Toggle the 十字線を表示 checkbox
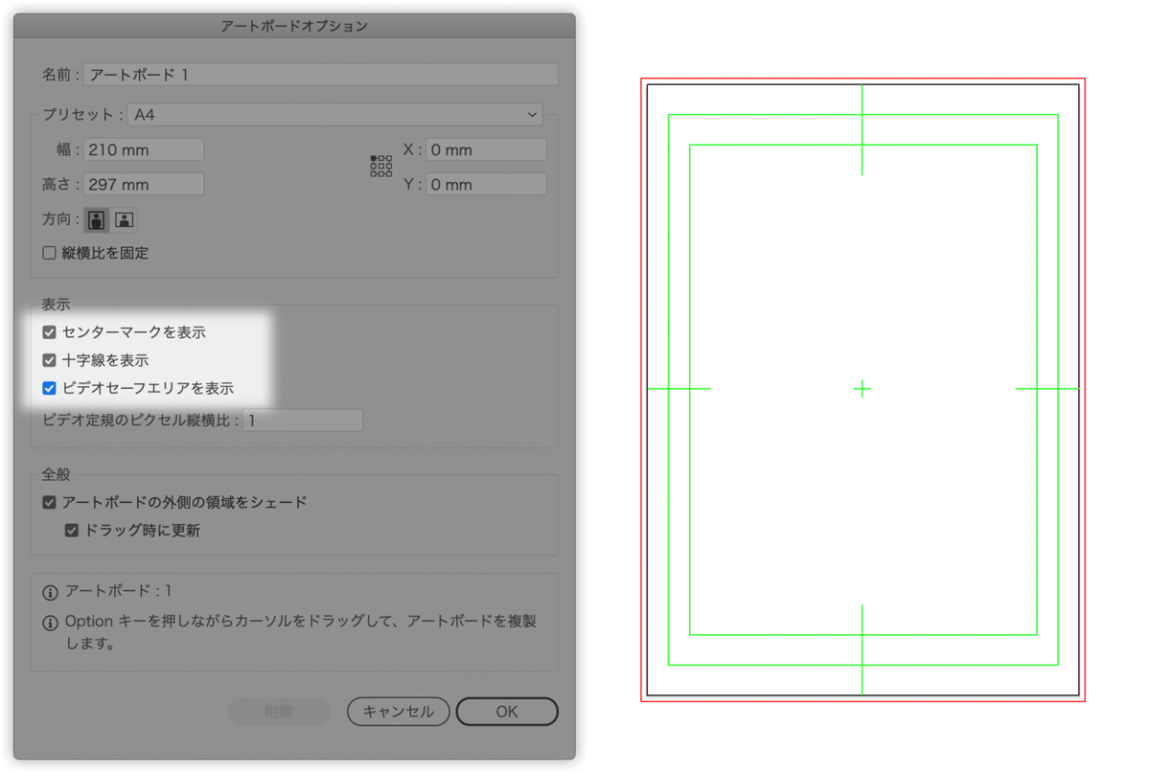Screen dimensions: 1150x773 pyautogui.click(x=50, y=360)
